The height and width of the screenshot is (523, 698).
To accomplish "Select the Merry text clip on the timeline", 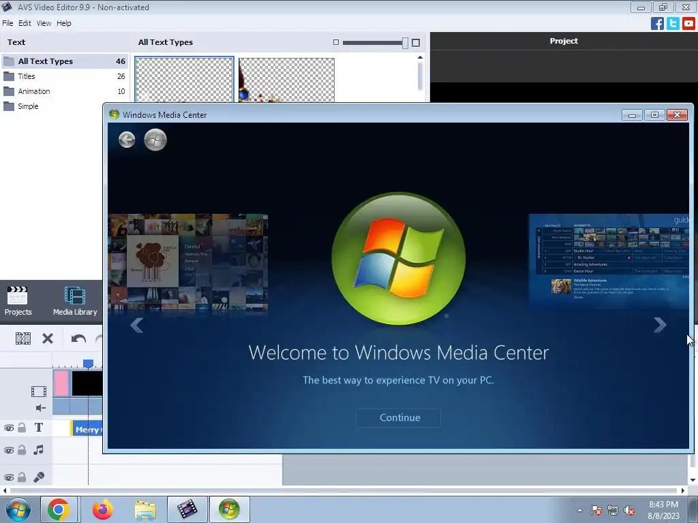I will click(x=87, y=429).
